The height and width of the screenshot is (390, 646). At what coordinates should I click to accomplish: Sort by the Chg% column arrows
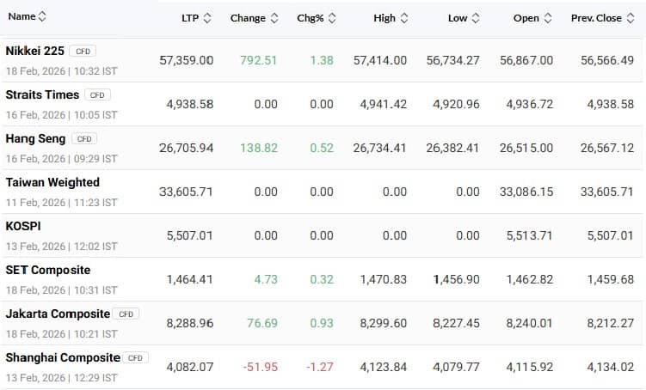point(332,18)
